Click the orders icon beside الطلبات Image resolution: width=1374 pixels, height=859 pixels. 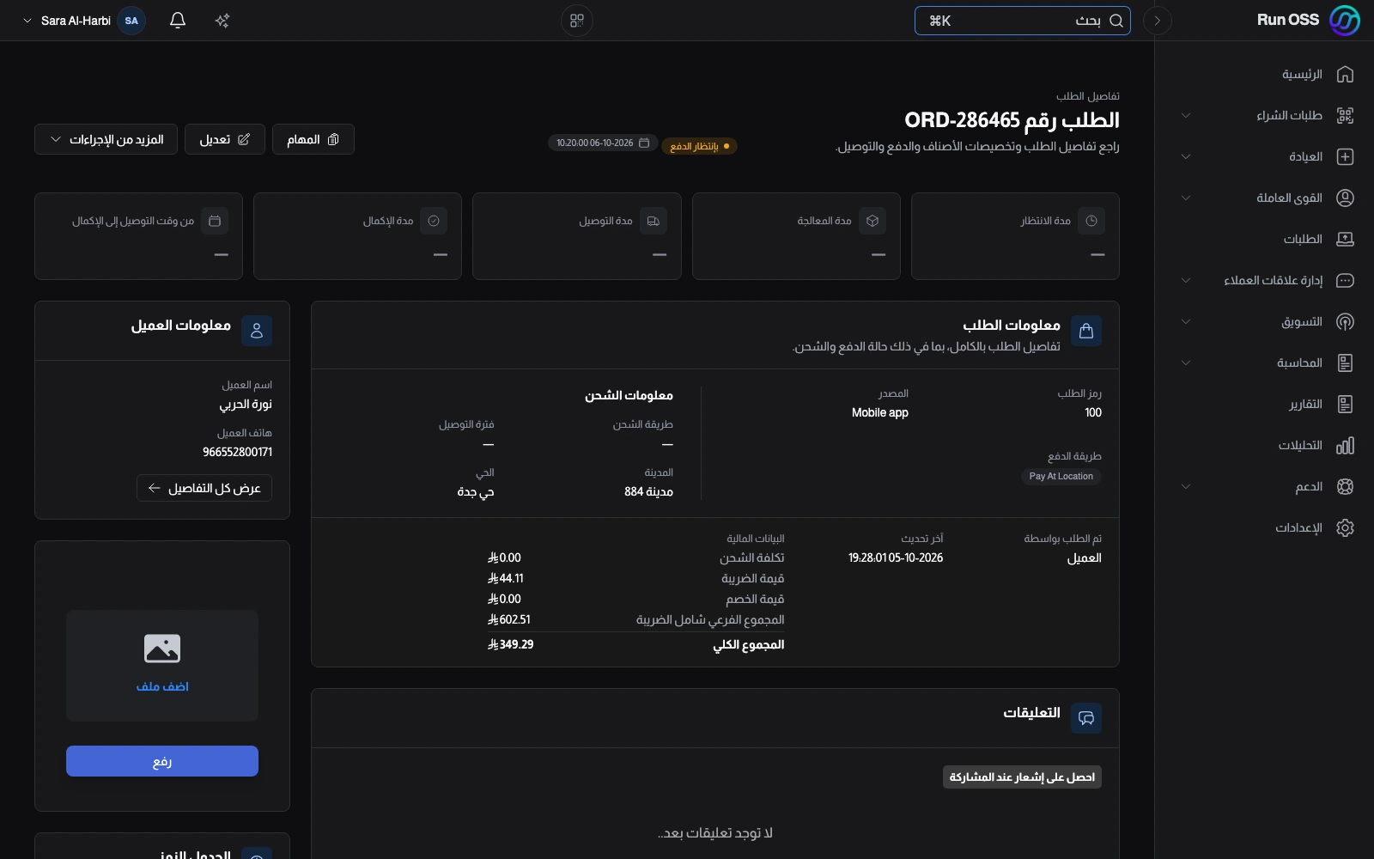[x=1345, y=239]
